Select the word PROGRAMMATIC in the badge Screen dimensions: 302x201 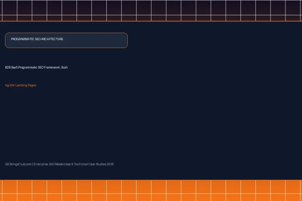tap(23, 39)
